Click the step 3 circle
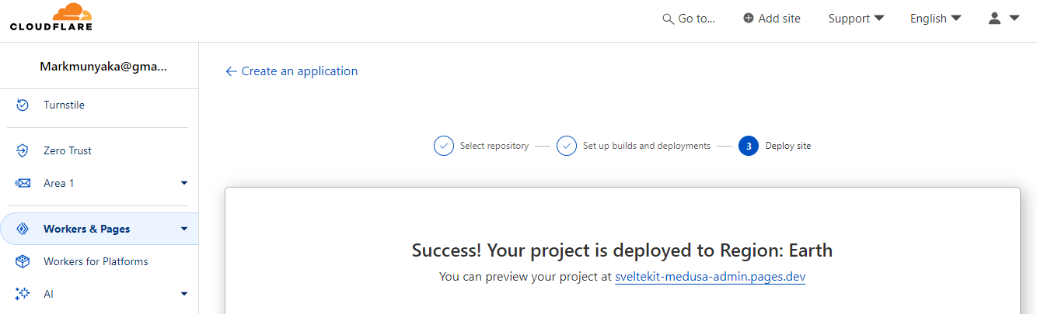This screenshot has width=1037, height=314. point(749,146)
